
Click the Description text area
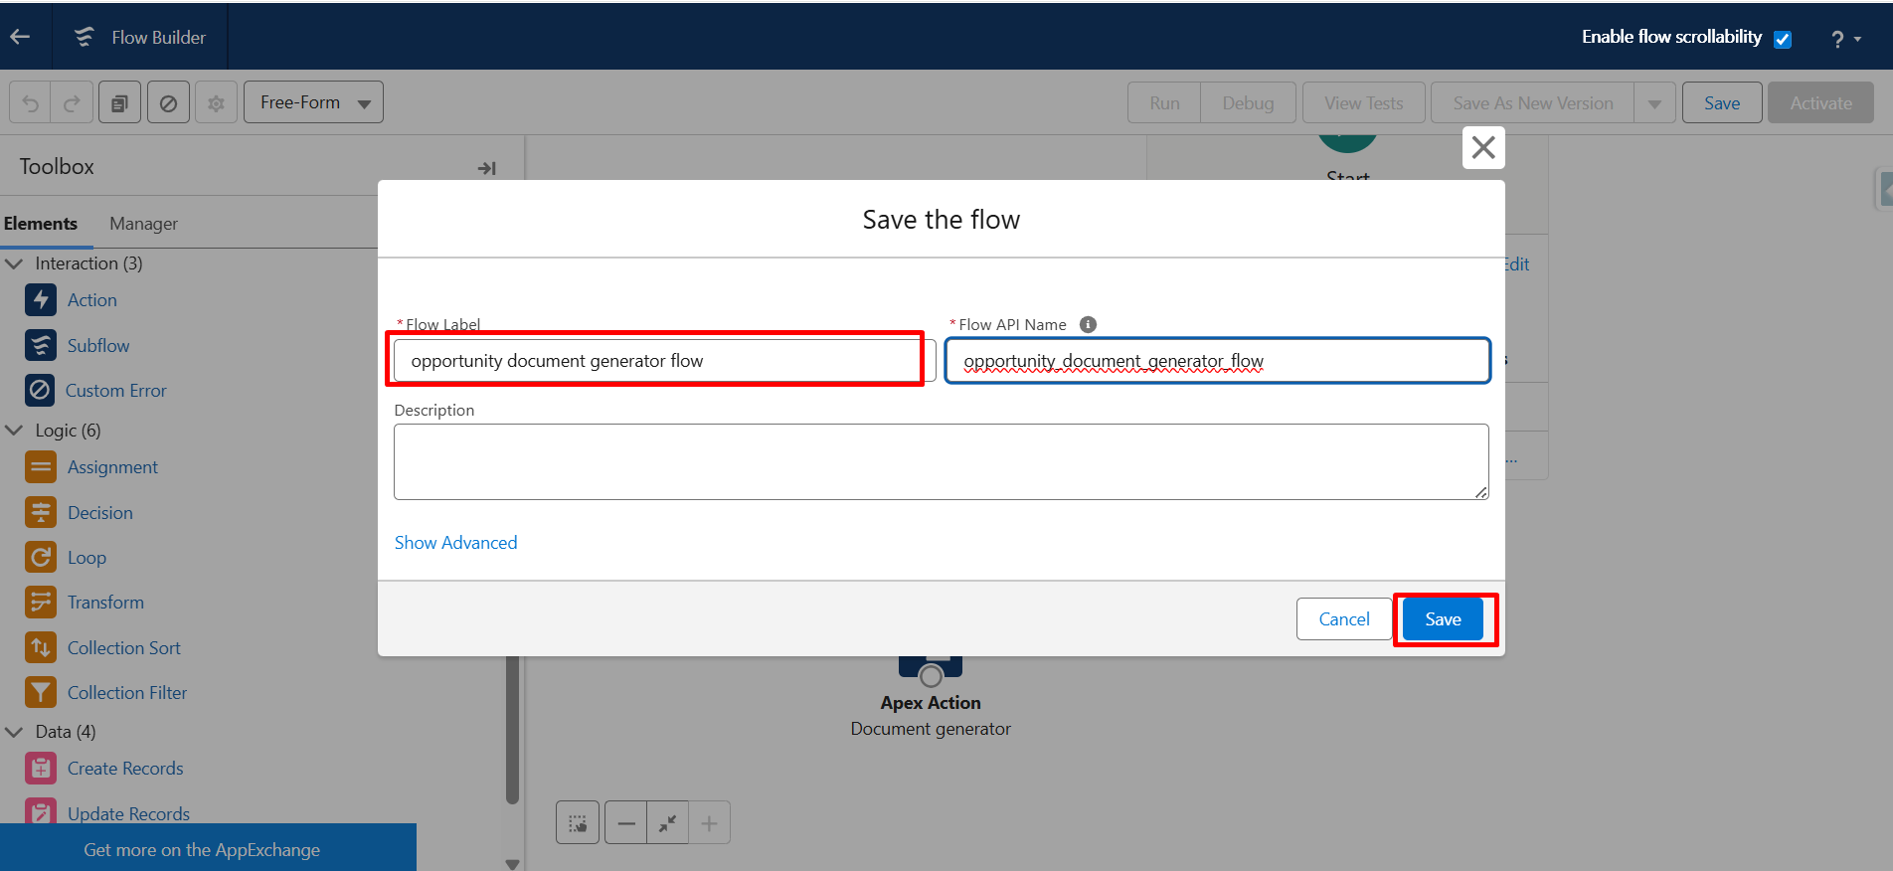[941, 462]
